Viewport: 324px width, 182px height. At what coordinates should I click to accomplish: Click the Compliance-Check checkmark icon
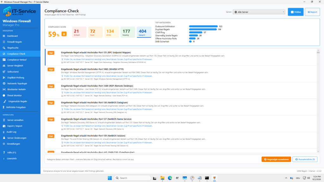click(x=4, y=54)
